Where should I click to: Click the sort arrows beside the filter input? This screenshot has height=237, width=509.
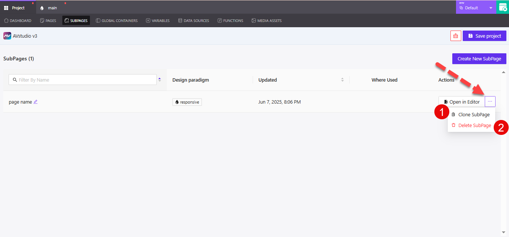click(159, 79)
